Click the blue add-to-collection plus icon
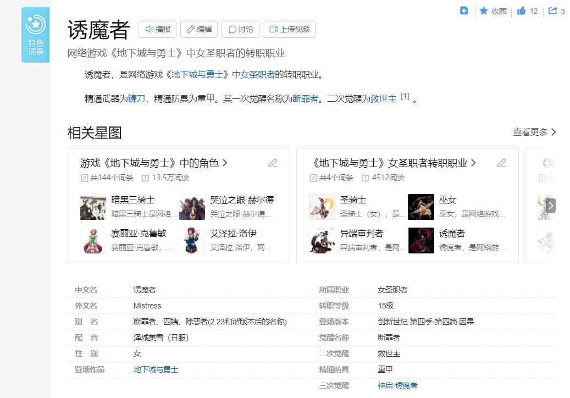 tap(463, 10)
